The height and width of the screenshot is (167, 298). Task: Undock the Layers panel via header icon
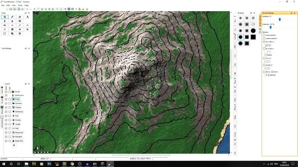[x=26, y=83]
